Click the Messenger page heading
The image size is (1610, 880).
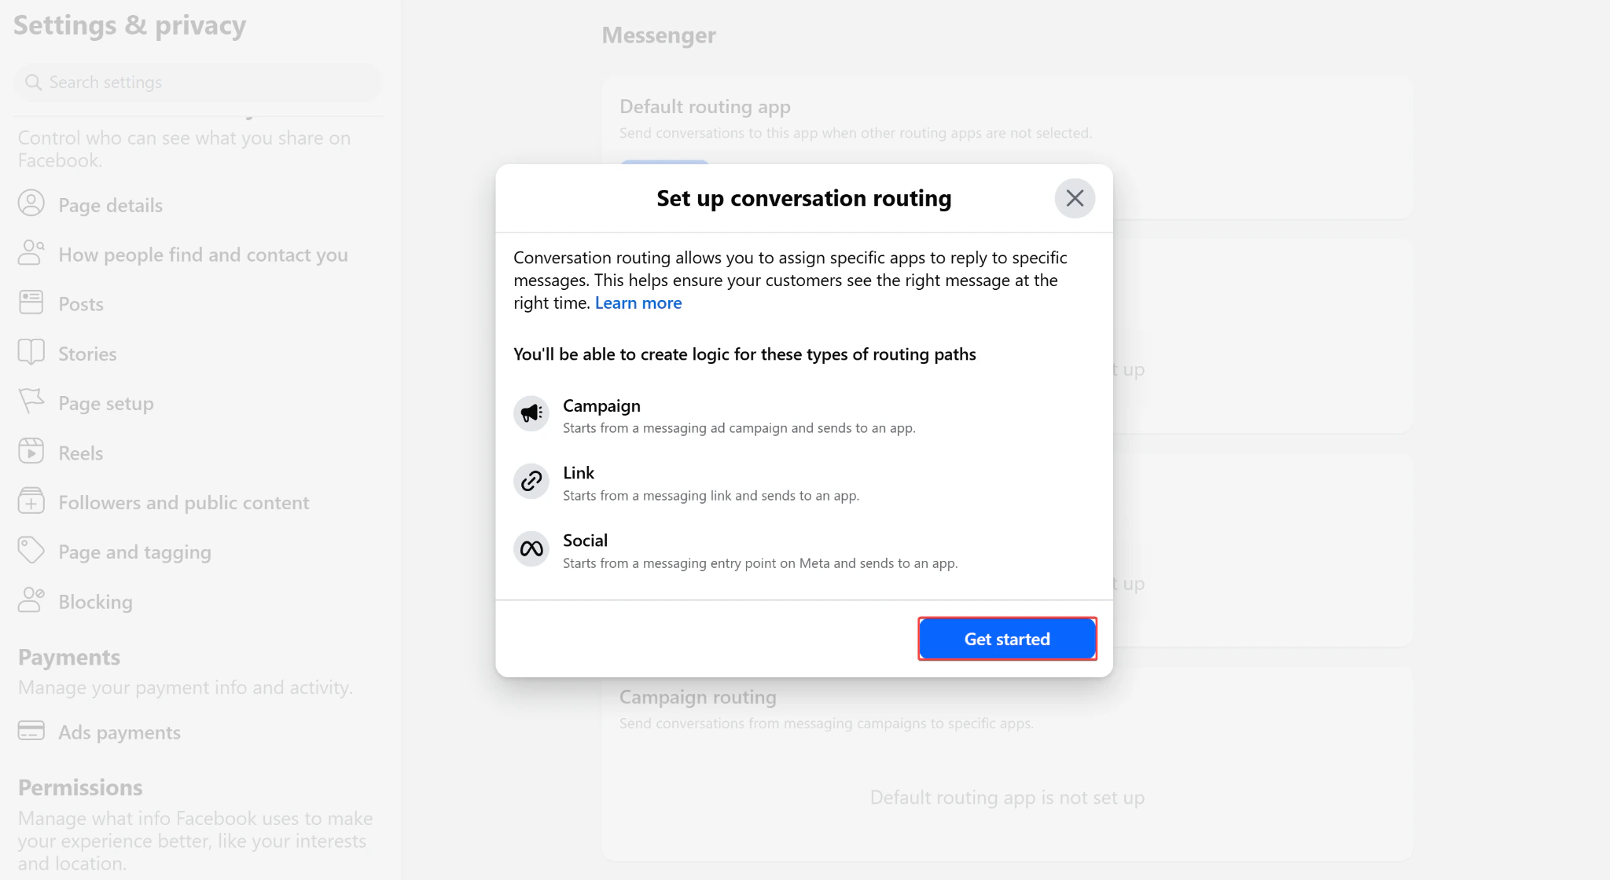659,35
